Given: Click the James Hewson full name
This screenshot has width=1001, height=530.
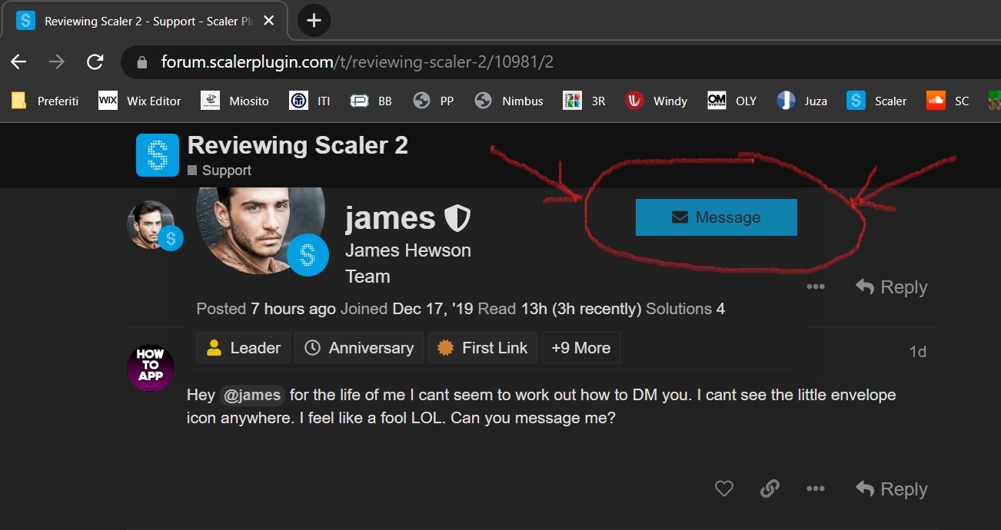Looking at the screenshot, I should pos(407,250).
